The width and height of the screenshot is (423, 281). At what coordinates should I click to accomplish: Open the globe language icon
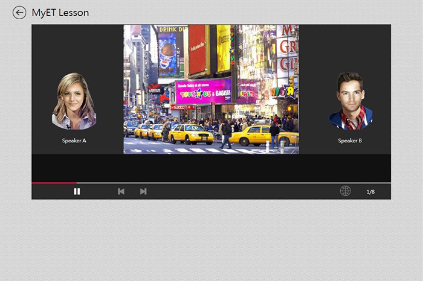[x=345, y=191]
